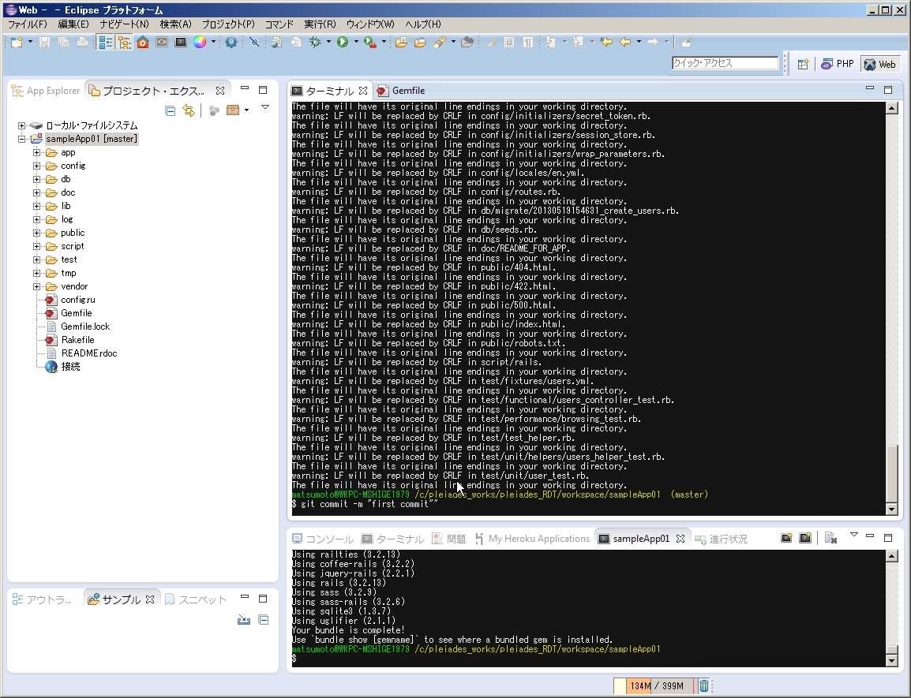This screenshot has width=911, height=698.
Task: Expand ローカル・ファイルシステム node
Action: [21, 125]
